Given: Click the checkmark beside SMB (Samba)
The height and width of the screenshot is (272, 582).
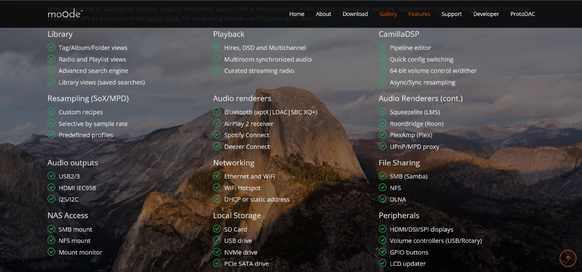Looking at the screenshot, I should click(x=383, y=176).
